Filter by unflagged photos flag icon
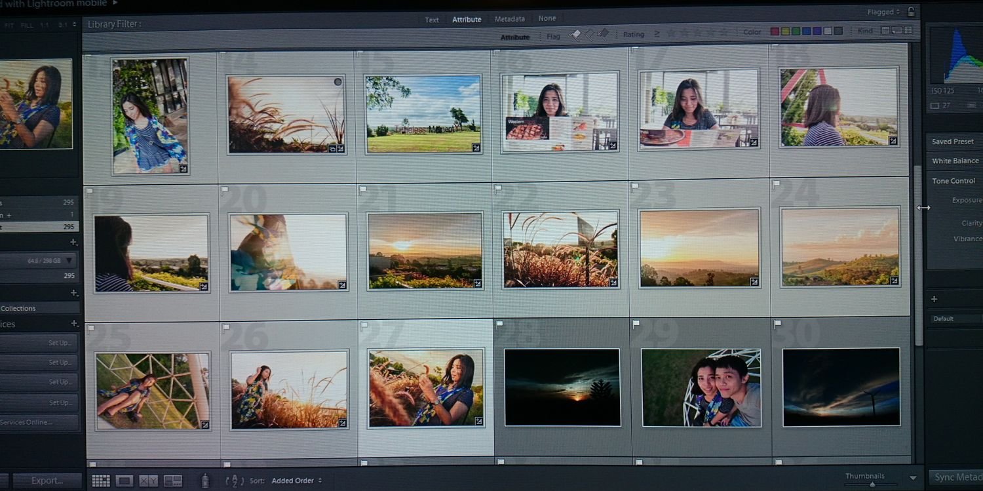 pyautogui.click(x=589, y=35)
